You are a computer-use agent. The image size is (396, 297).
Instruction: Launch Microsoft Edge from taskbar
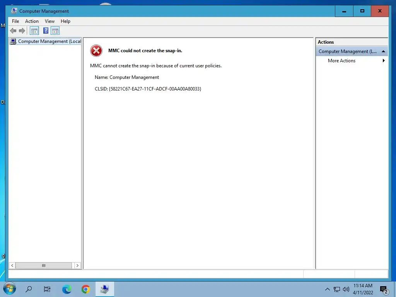click(x=67, y=289)
